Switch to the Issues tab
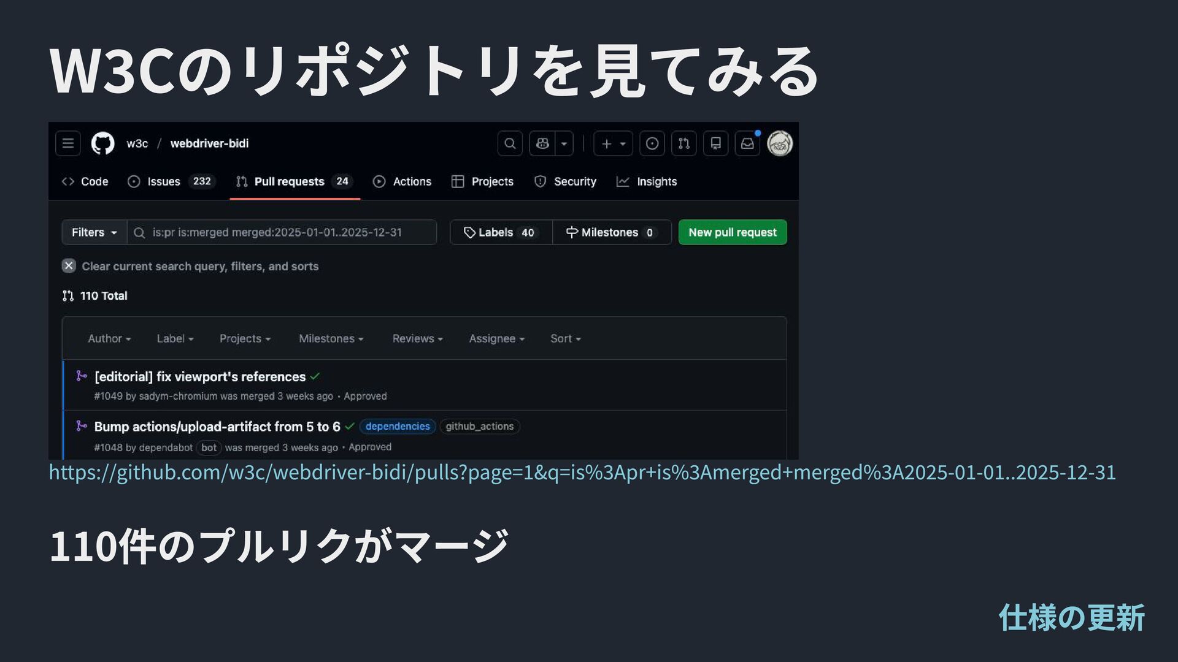The image size is (1178, 662). click(x=163, y=181)
